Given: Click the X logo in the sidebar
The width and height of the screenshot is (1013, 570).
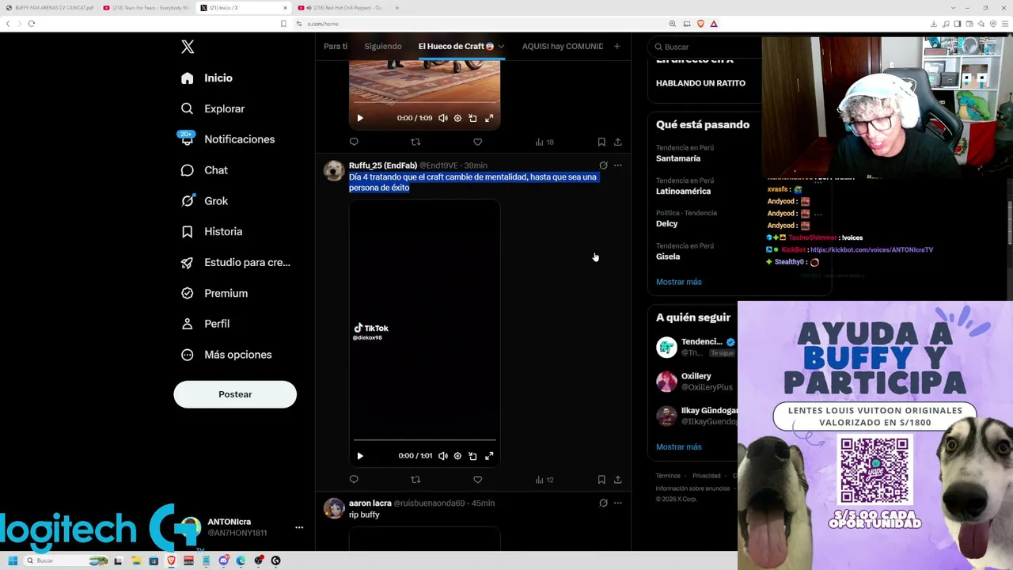Looking at the screenshot, I should coord(188,47).
